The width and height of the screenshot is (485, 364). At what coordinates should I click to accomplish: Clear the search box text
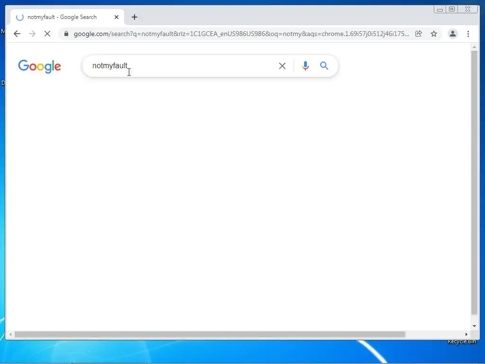[282, 65]
